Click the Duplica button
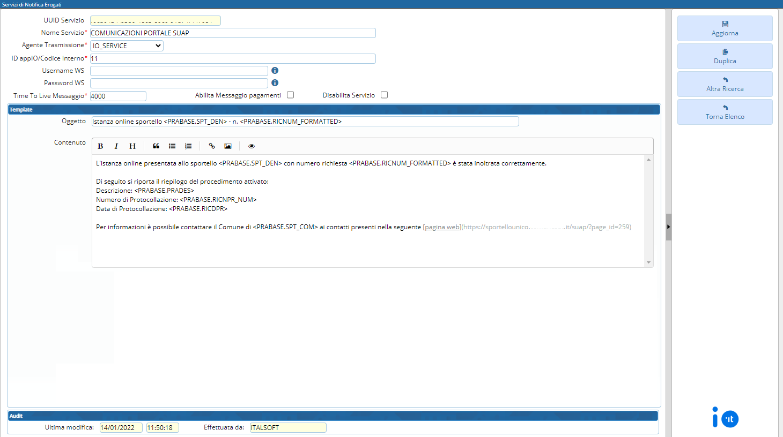Viewport: 783px width, 437px height. (x=725, y=56)
